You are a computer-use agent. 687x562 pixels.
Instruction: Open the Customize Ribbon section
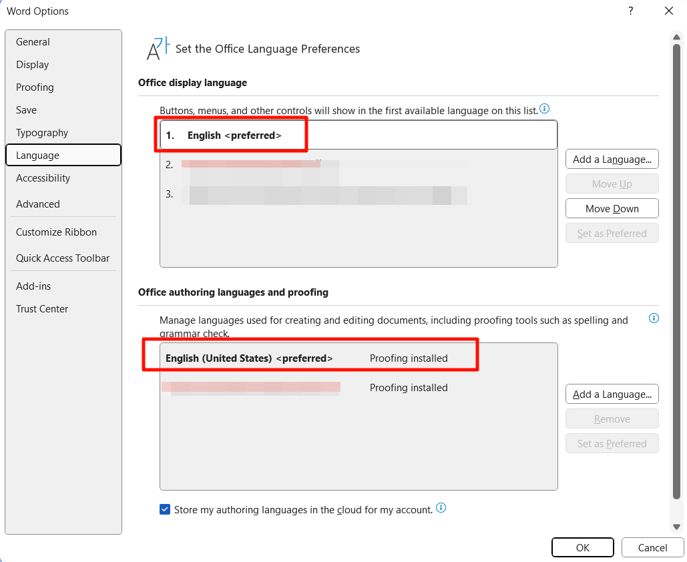(56, 232)
